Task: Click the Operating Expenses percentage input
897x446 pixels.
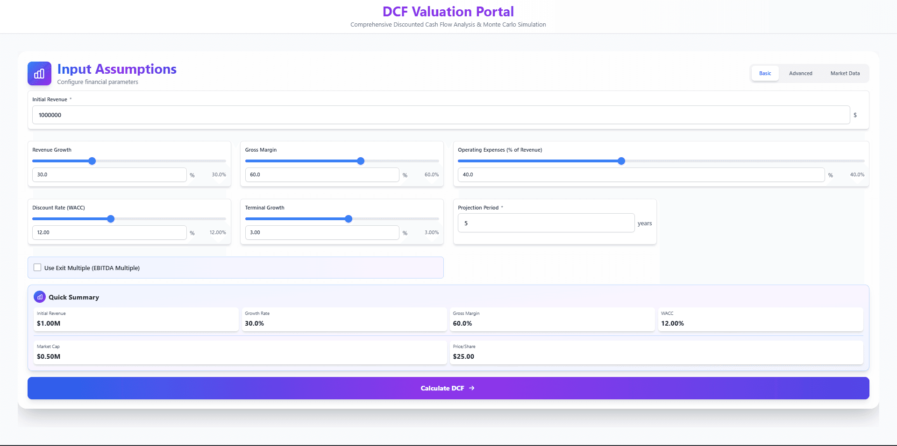Action: (641, 174)
